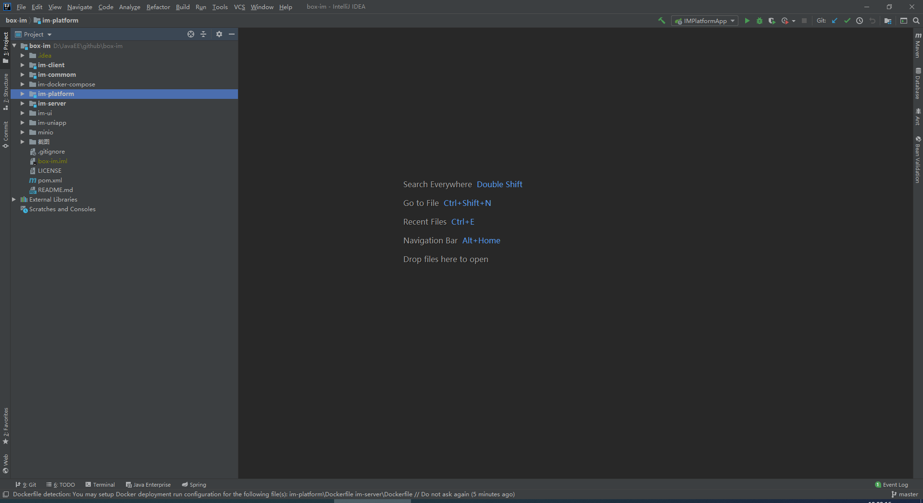Screen dimensions: 923x503
Task: Open the Refactor menu
Action: (158, 7)
